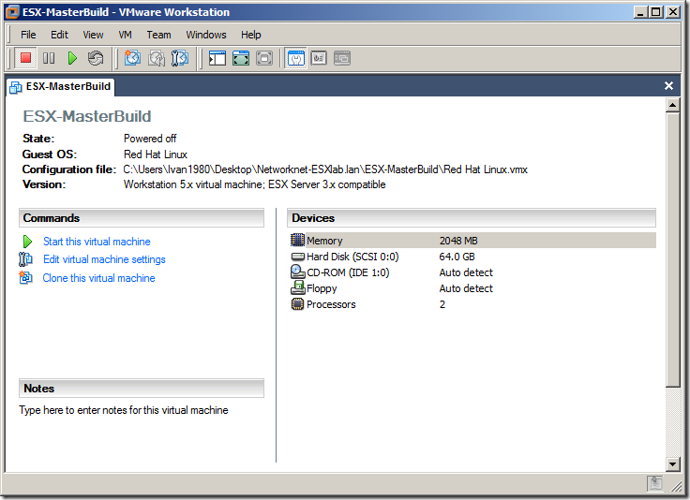The image size is (690, 500).
Task: Enter Full Screen mode icon
Action: pos(264,58)
